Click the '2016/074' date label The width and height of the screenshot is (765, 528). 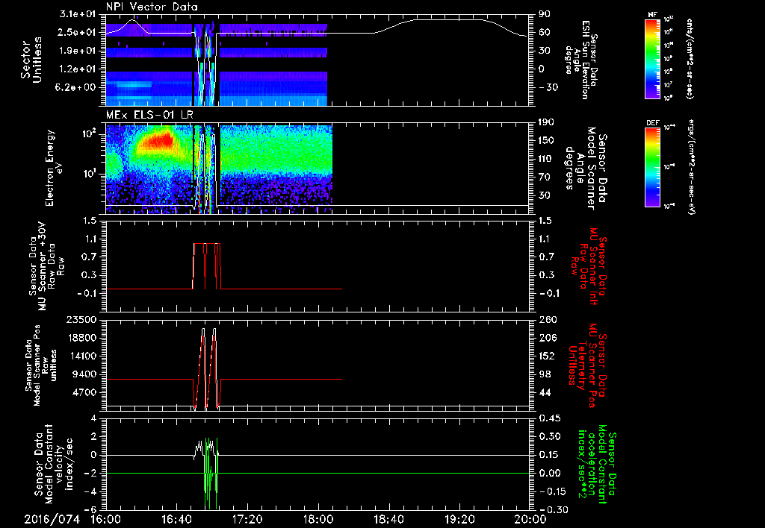pos(52,519)
